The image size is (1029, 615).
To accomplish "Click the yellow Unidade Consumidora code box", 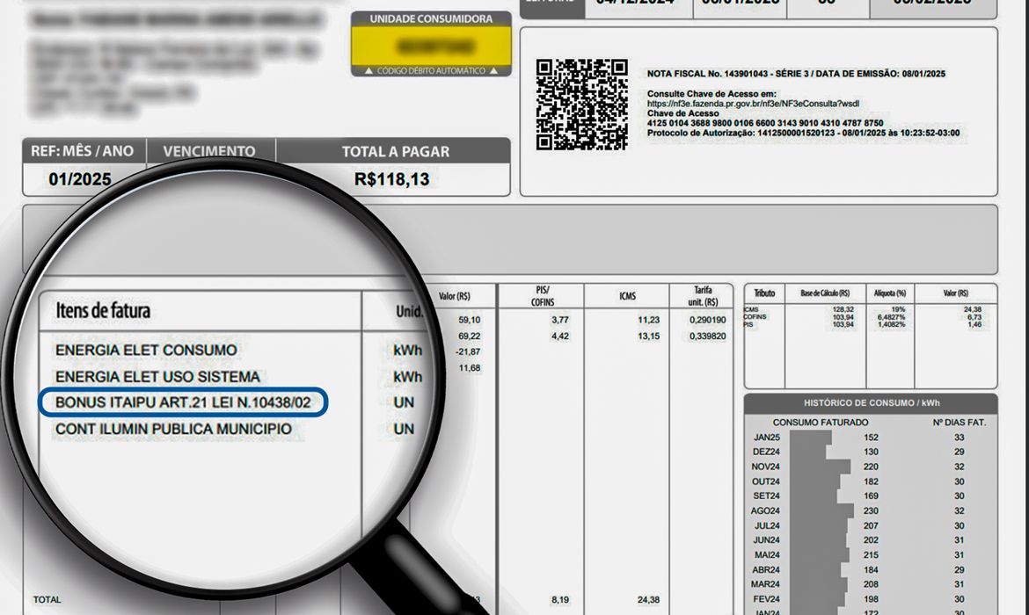I will point(430,46).
